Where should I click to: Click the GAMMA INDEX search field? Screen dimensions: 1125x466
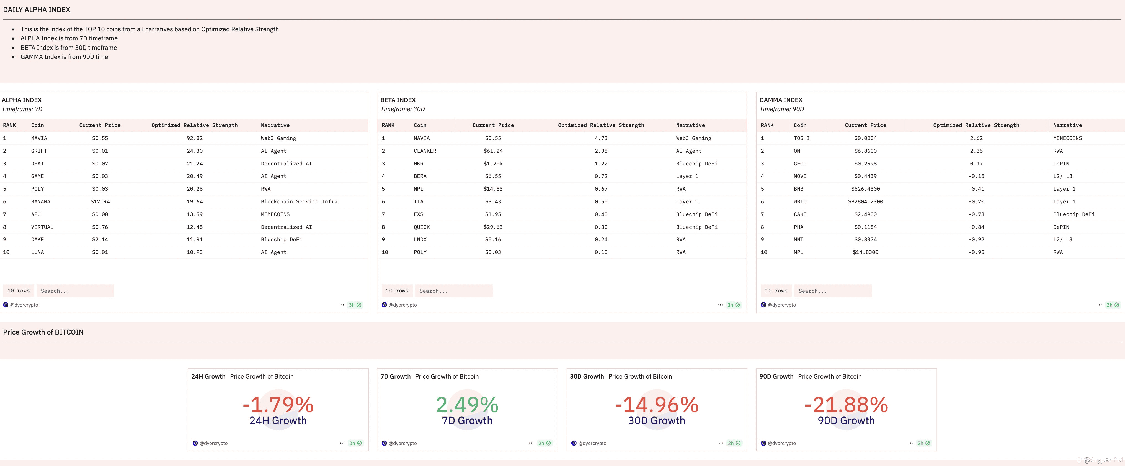click(x=833, y=291)
